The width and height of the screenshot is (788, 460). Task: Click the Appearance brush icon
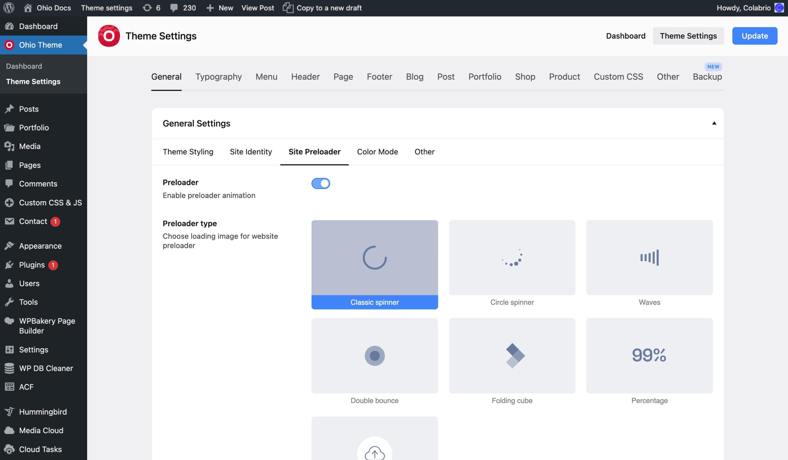[9, 246]
